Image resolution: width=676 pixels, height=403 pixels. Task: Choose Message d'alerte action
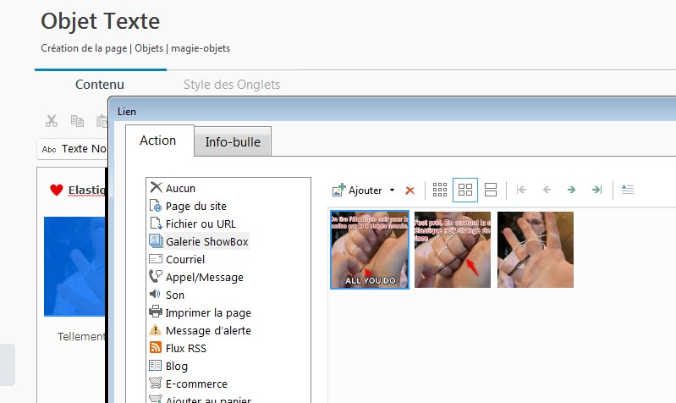[200, 330]
